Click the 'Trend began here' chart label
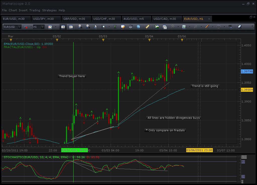Viewport: 257px width, 185px height. coord(72,76)
